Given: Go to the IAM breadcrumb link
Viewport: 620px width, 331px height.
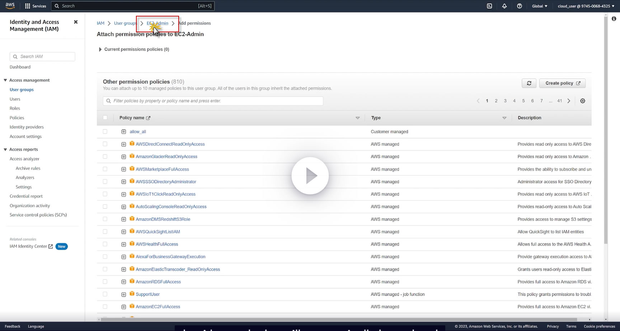Looking at the screenshot, I should pos(100,23).
